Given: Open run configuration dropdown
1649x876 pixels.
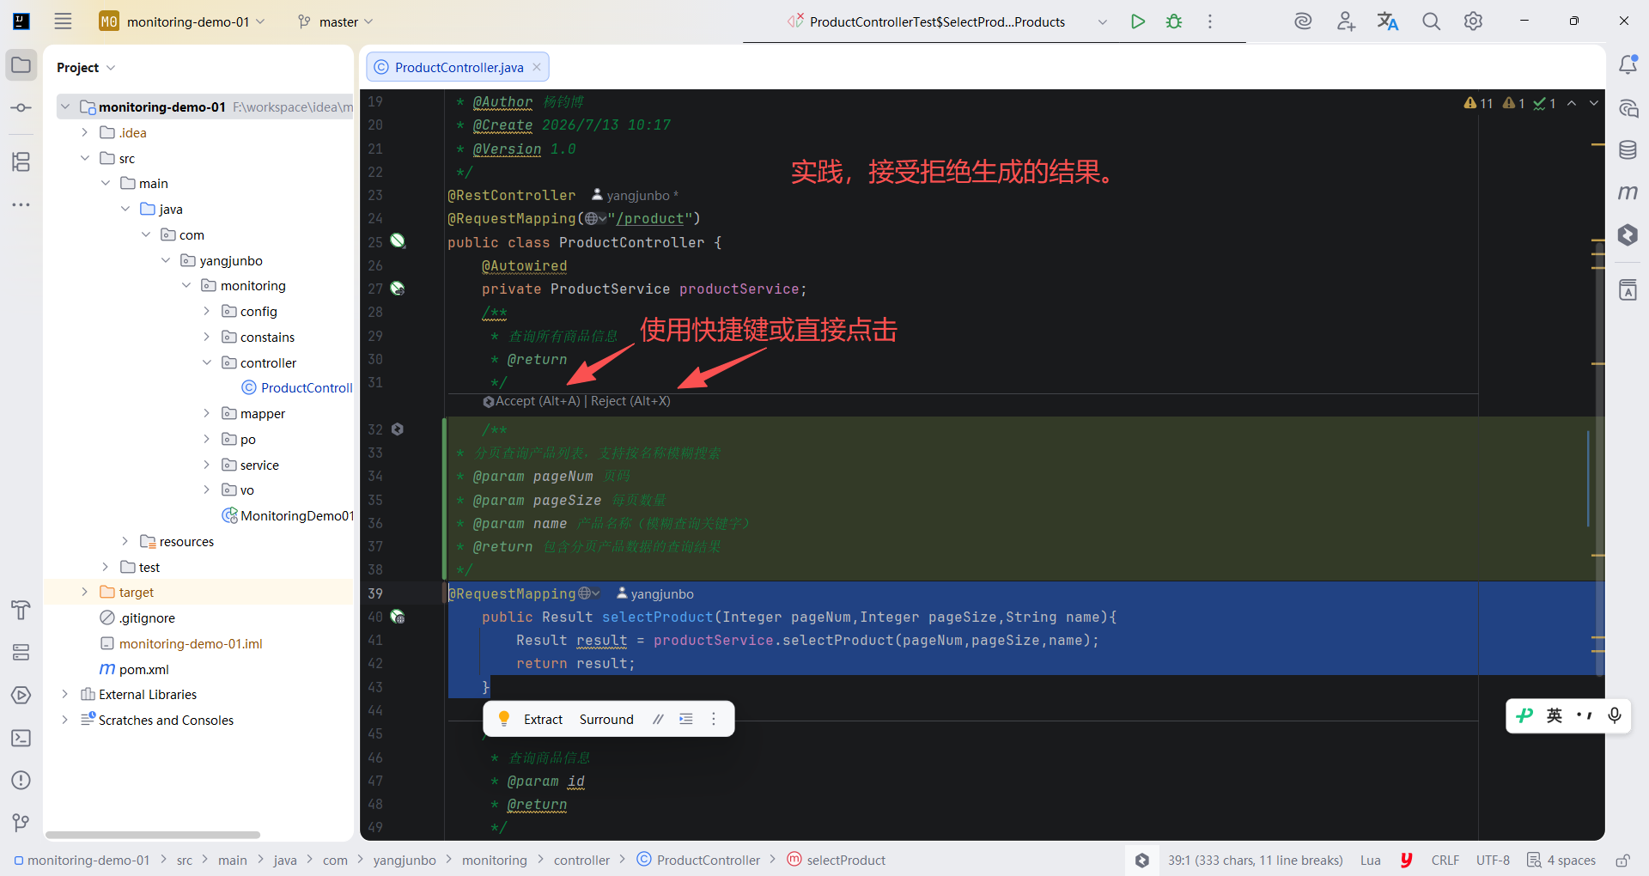Looking at the screenshot, I should [x=1102, y=21].
